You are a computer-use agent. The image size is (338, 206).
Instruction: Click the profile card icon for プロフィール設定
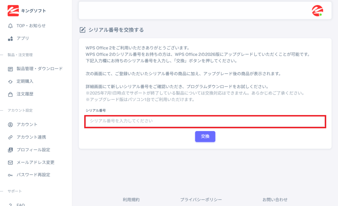coord(10,150)
